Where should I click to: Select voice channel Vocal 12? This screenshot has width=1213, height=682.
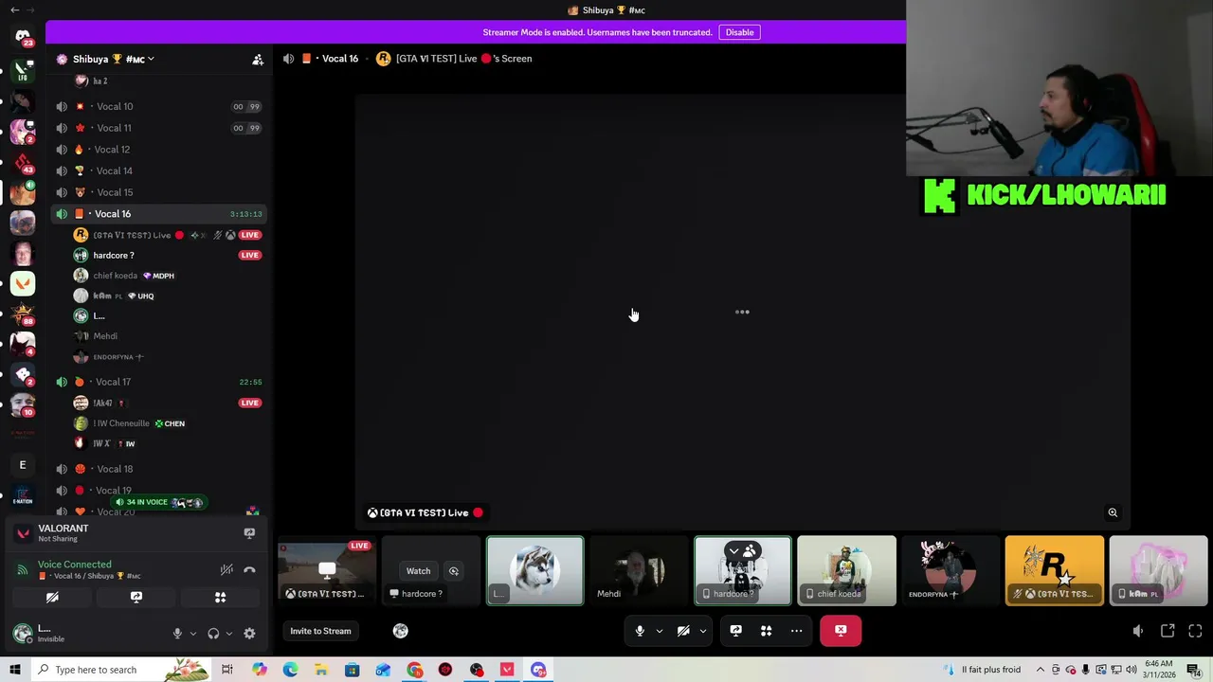point(160,150)
